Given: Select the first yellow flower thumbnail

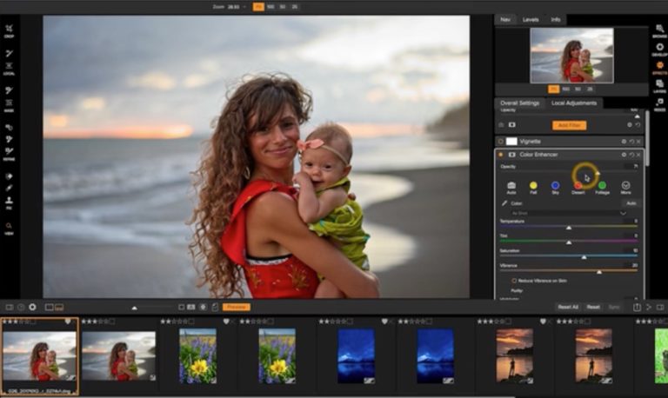Looking at the screenshot, I should pyautogui.click(x=197, y=356).
